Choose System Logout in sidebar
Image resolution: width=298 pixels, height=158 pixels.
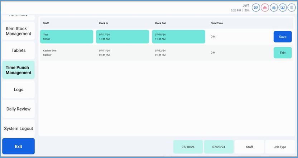pyautogui.click(x=19, y=128)
